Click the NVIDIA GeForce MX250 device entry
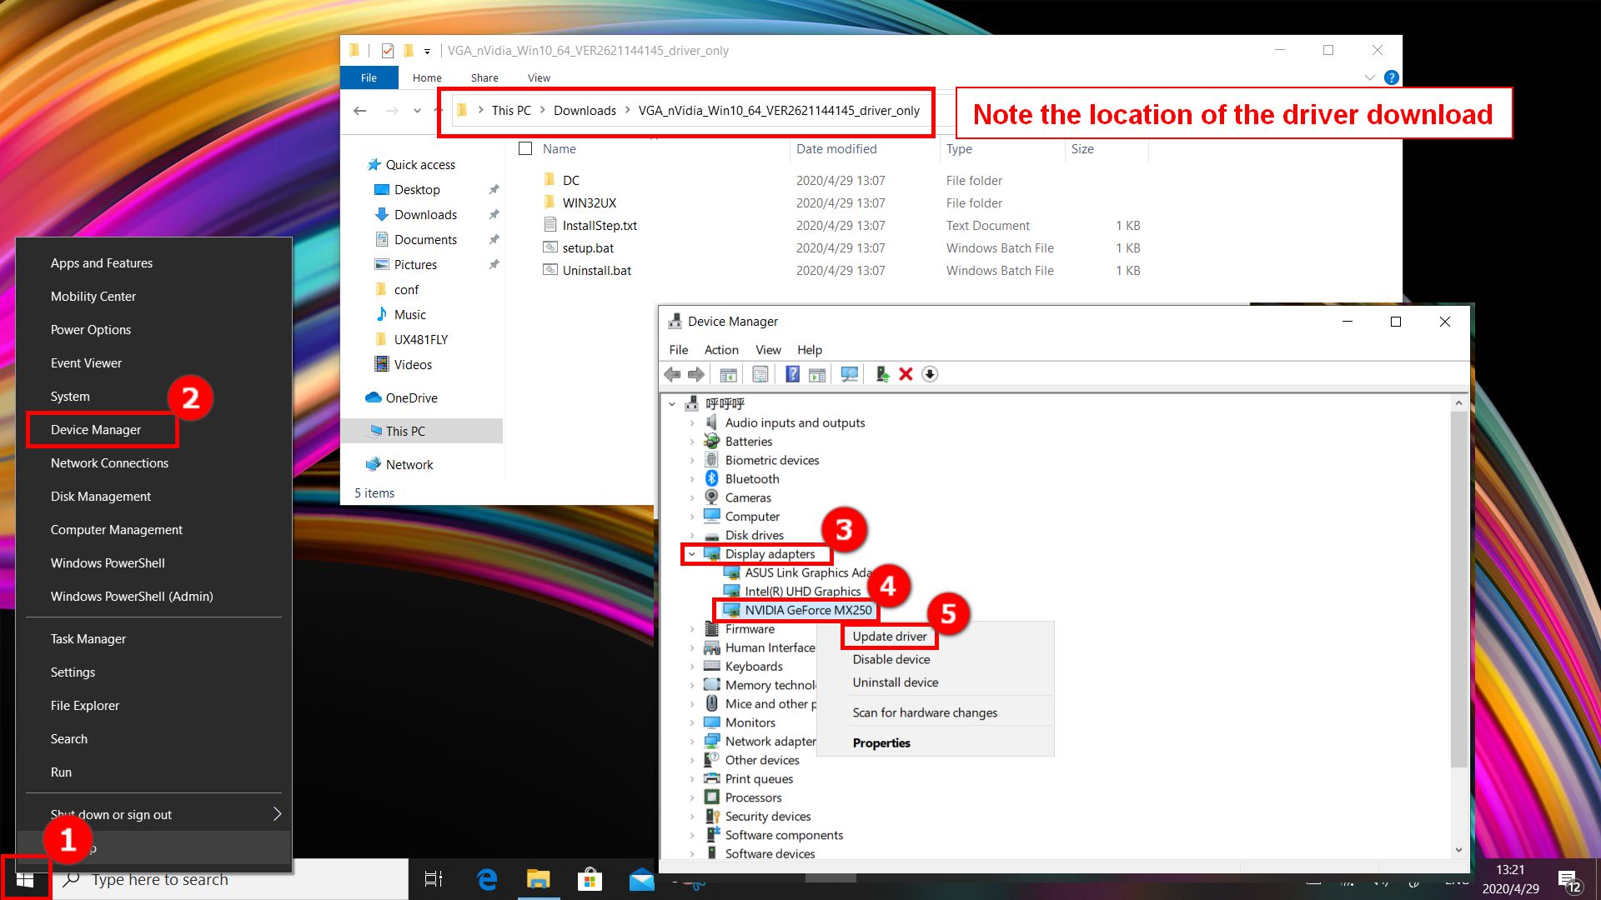The height and width of the screenshot is (900, 1601). (810, 610)
